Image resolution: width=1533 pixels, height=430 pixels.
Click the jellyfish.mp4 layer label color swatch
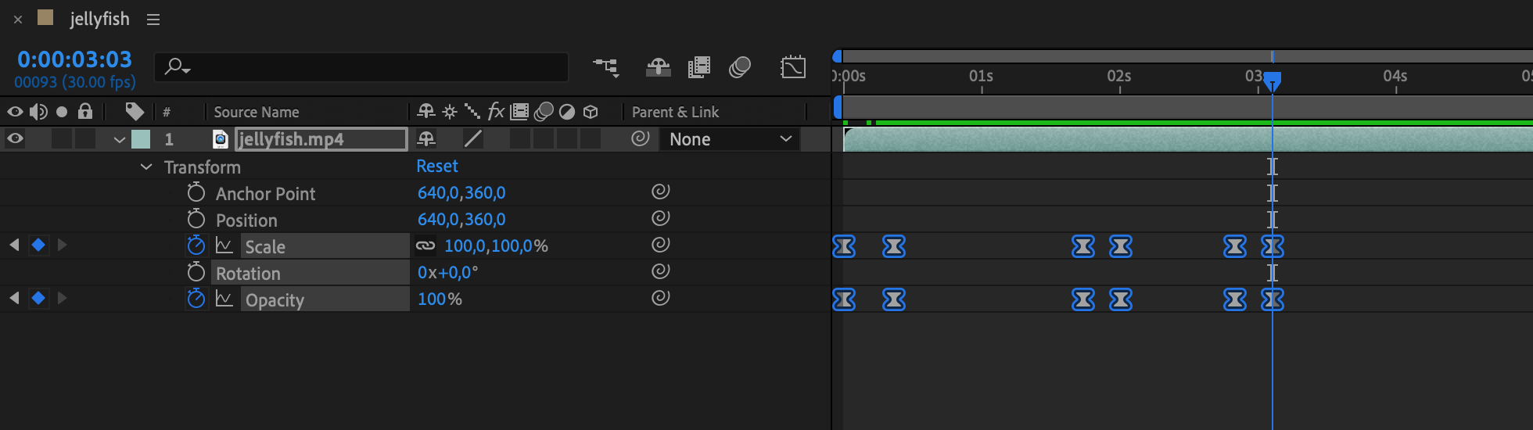141,140
